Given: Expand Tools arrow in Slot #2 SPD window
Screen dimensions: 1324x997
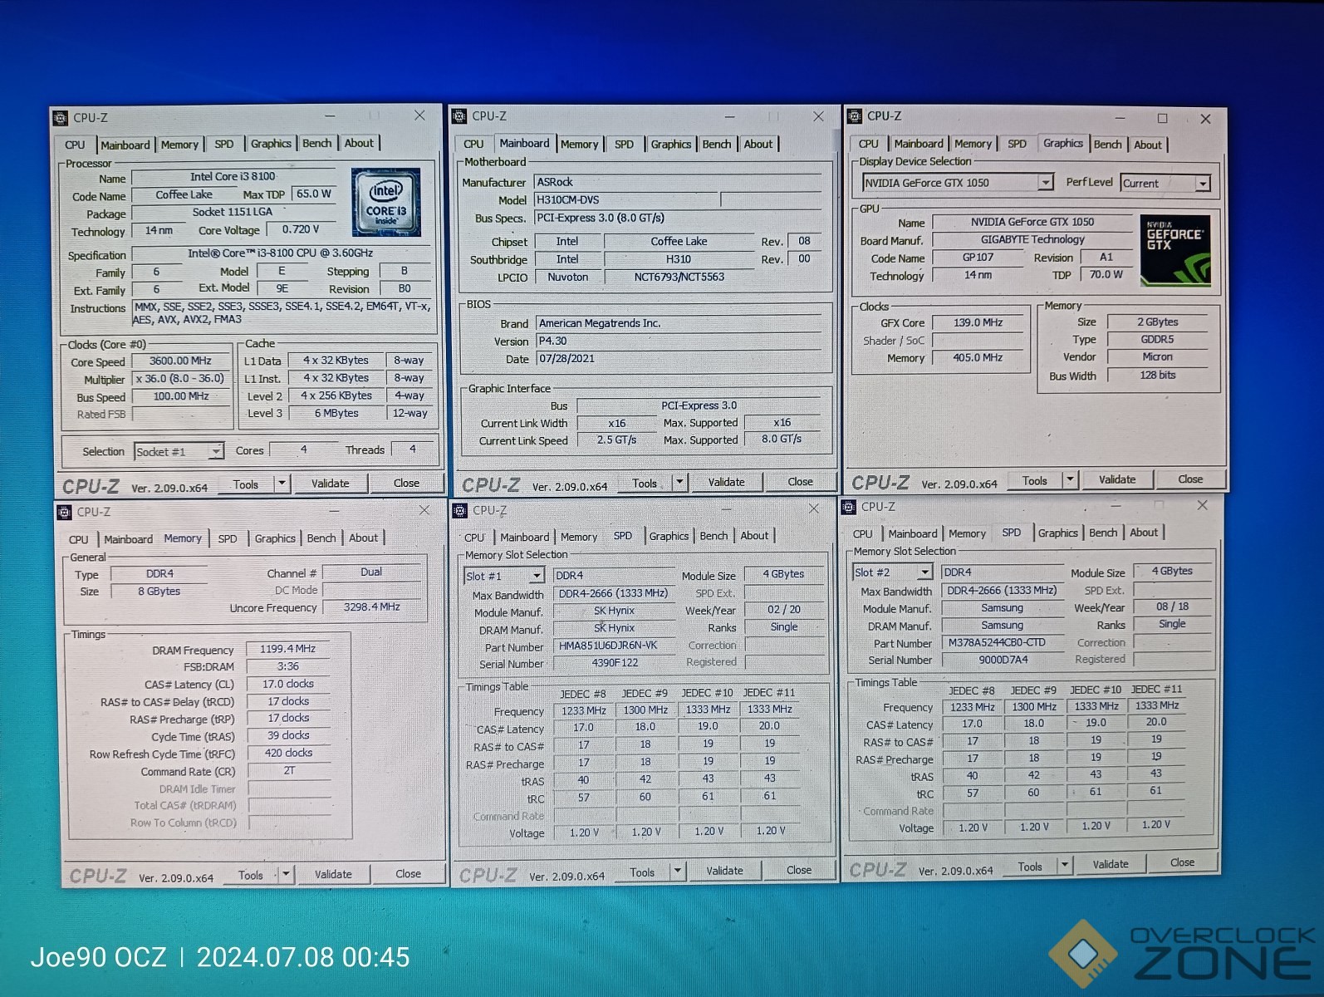Looking at the screenshot, I should [x=1065, y=866].
